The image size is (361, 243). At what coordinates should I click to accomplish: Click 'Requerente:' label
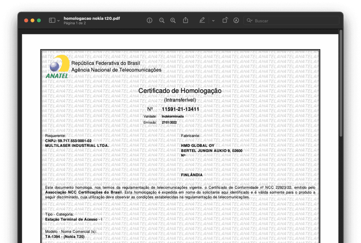[x=55, y=136]
